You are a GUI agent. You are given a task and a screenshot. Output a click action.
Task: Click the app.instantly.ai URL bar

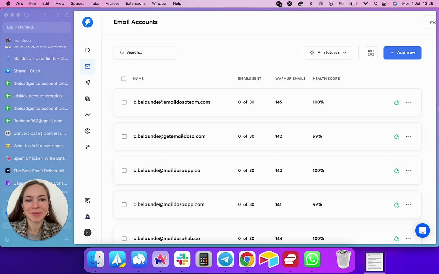[37, 27]
